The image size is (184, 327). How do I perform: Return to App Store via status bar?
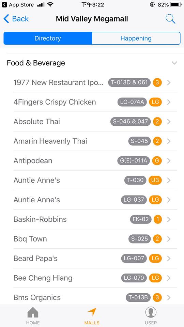[17, 4]
